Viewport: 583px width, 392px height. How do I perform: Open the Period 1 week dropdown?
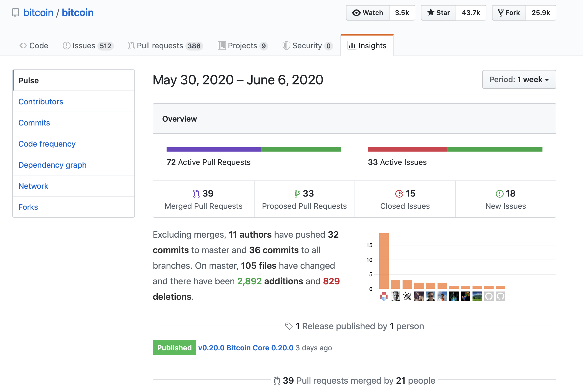[x=519, y=79]
